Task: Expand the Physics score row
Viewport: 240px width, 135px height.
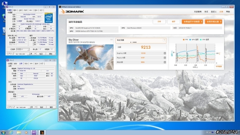Action: (165, 58)
